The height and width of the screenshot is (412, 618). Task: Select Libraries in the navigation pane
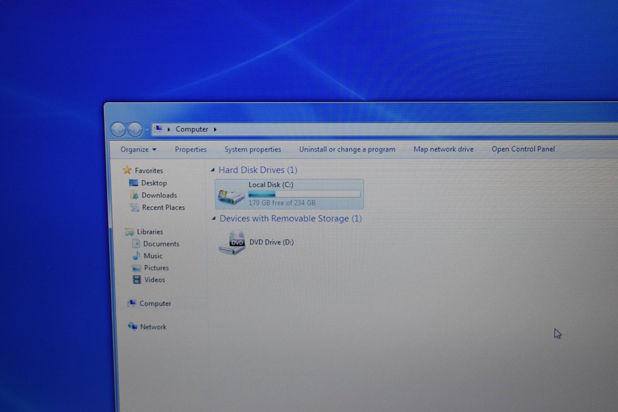point(150,232)
